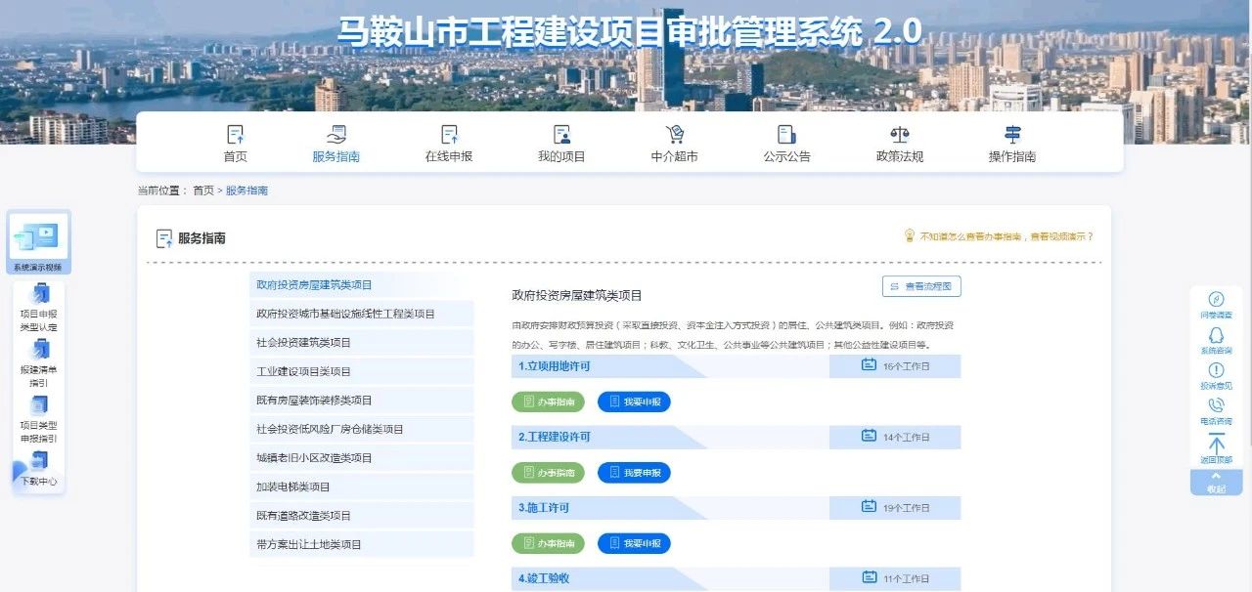Click 我要申报 under 2.工程建设许可
The height and width of the screenshot is (592, 1252).
[x=634, y=473]
